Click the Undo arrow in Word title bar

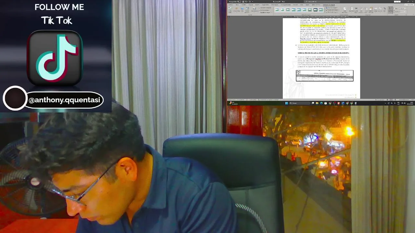246,2
